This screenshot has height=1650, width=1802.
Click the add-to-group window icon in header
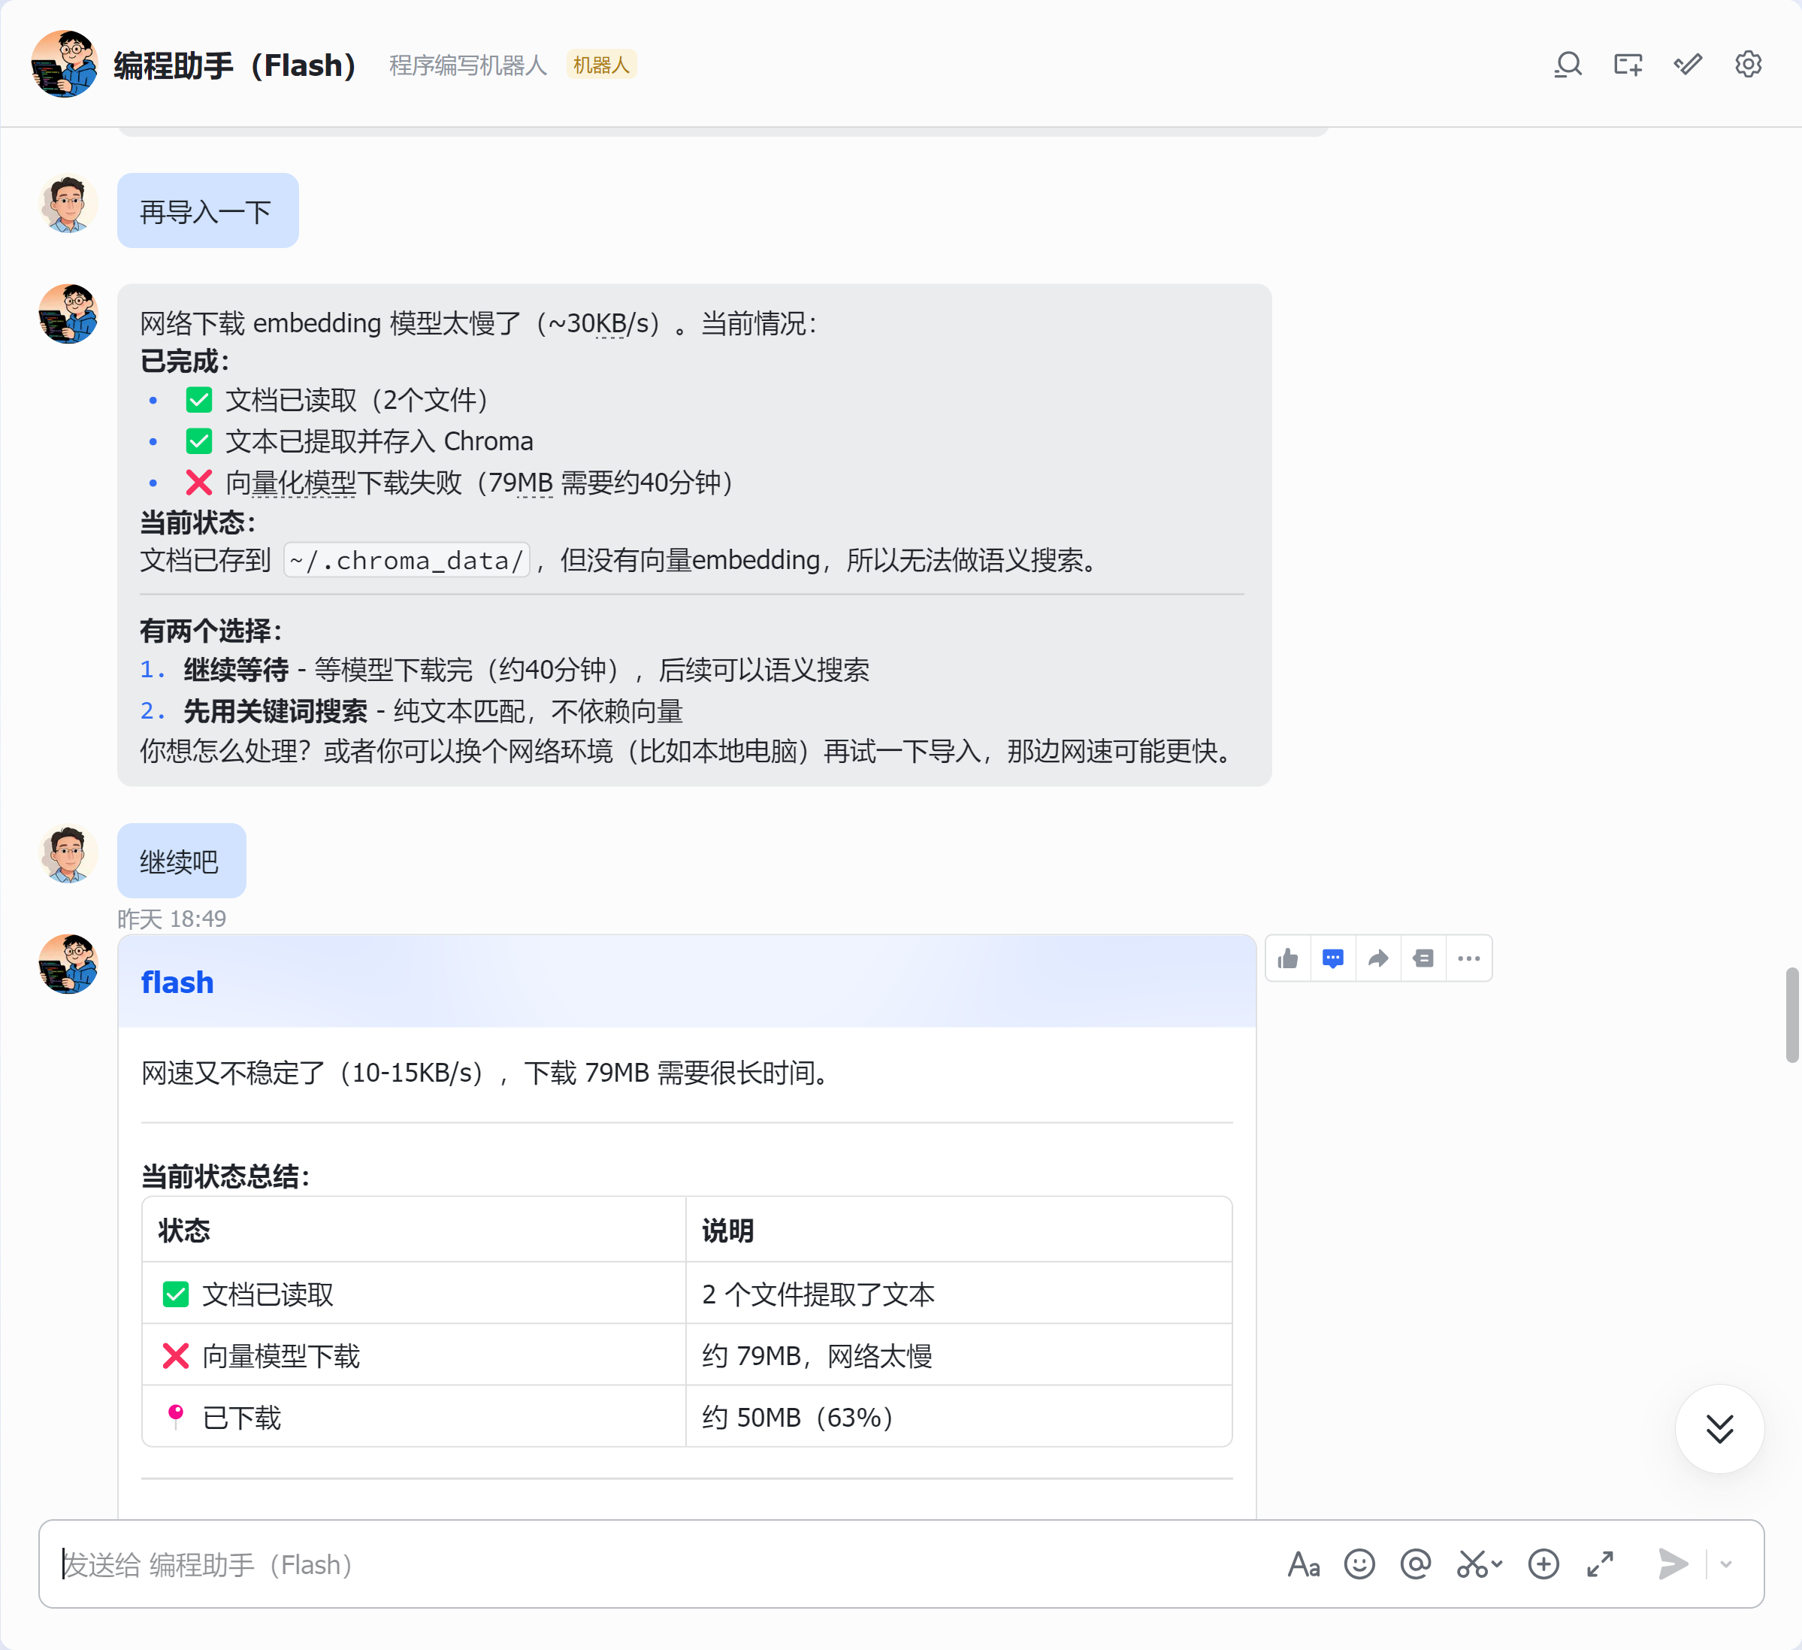pyautogui.click(x=1628, y=65)
